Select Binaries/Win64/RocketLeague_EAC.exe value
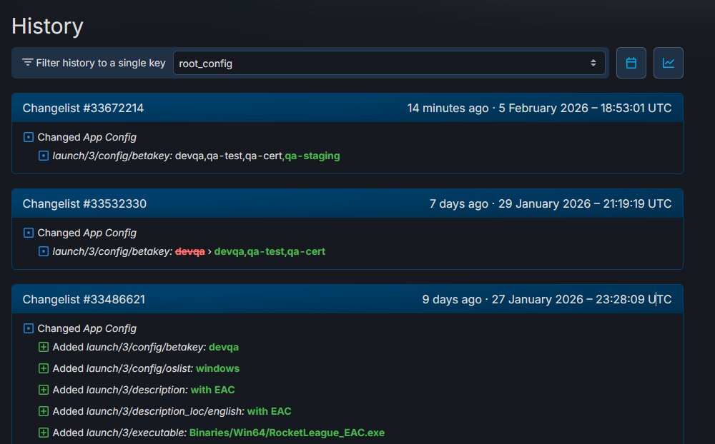This screenshot has height=444, width=715. 287,433
